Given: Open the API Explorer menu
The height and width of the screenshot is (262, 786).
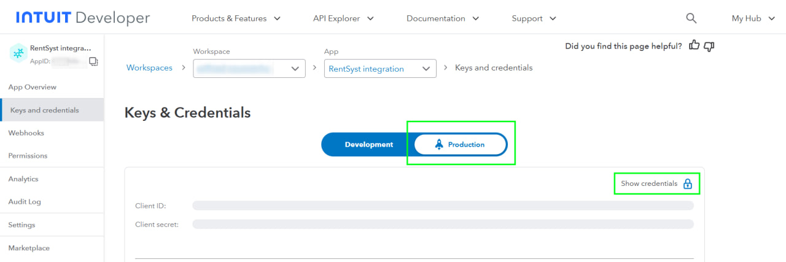Looking at the screenshot, I should [x=343, y=18].
